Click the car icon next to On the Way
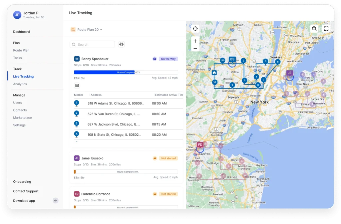 coord(155,59)
